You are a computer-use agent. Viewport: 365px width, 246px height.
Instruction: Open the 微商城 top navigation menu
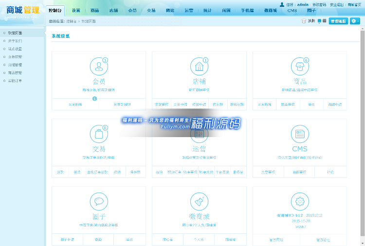(271, 11)
